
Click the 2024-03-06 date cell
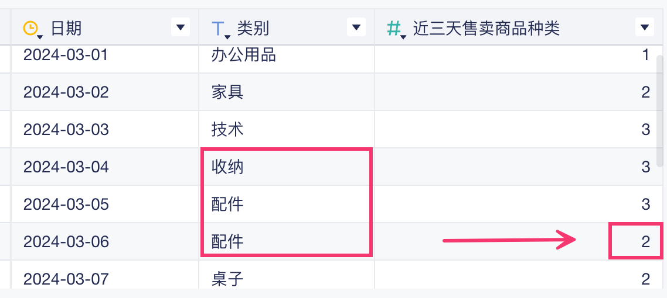[x=66, y=242]
